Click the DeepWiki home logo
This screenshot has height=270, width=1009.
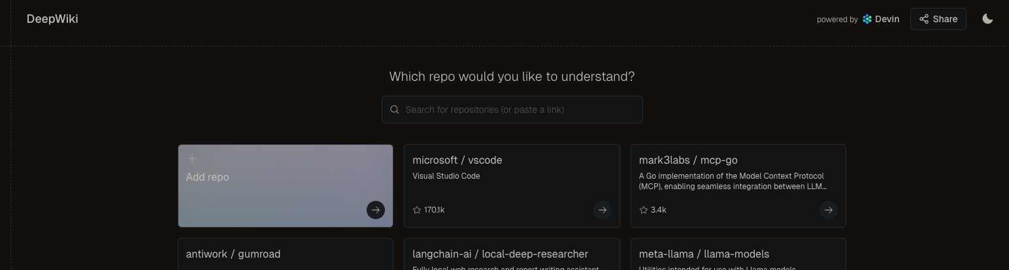52,19
